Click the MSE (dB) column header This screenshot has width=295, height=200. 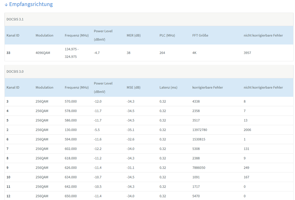pos(133,87)
